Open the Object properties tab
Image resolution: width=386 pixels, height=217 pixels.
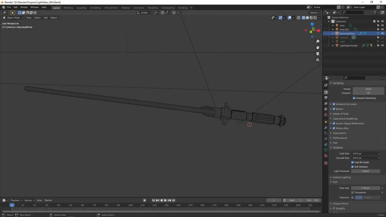(x=326, y=122)
